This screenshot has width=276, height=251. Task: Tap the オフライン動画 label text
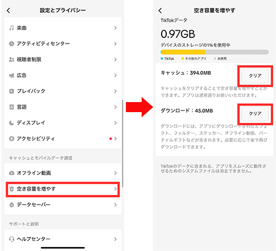tap(34, 173)
